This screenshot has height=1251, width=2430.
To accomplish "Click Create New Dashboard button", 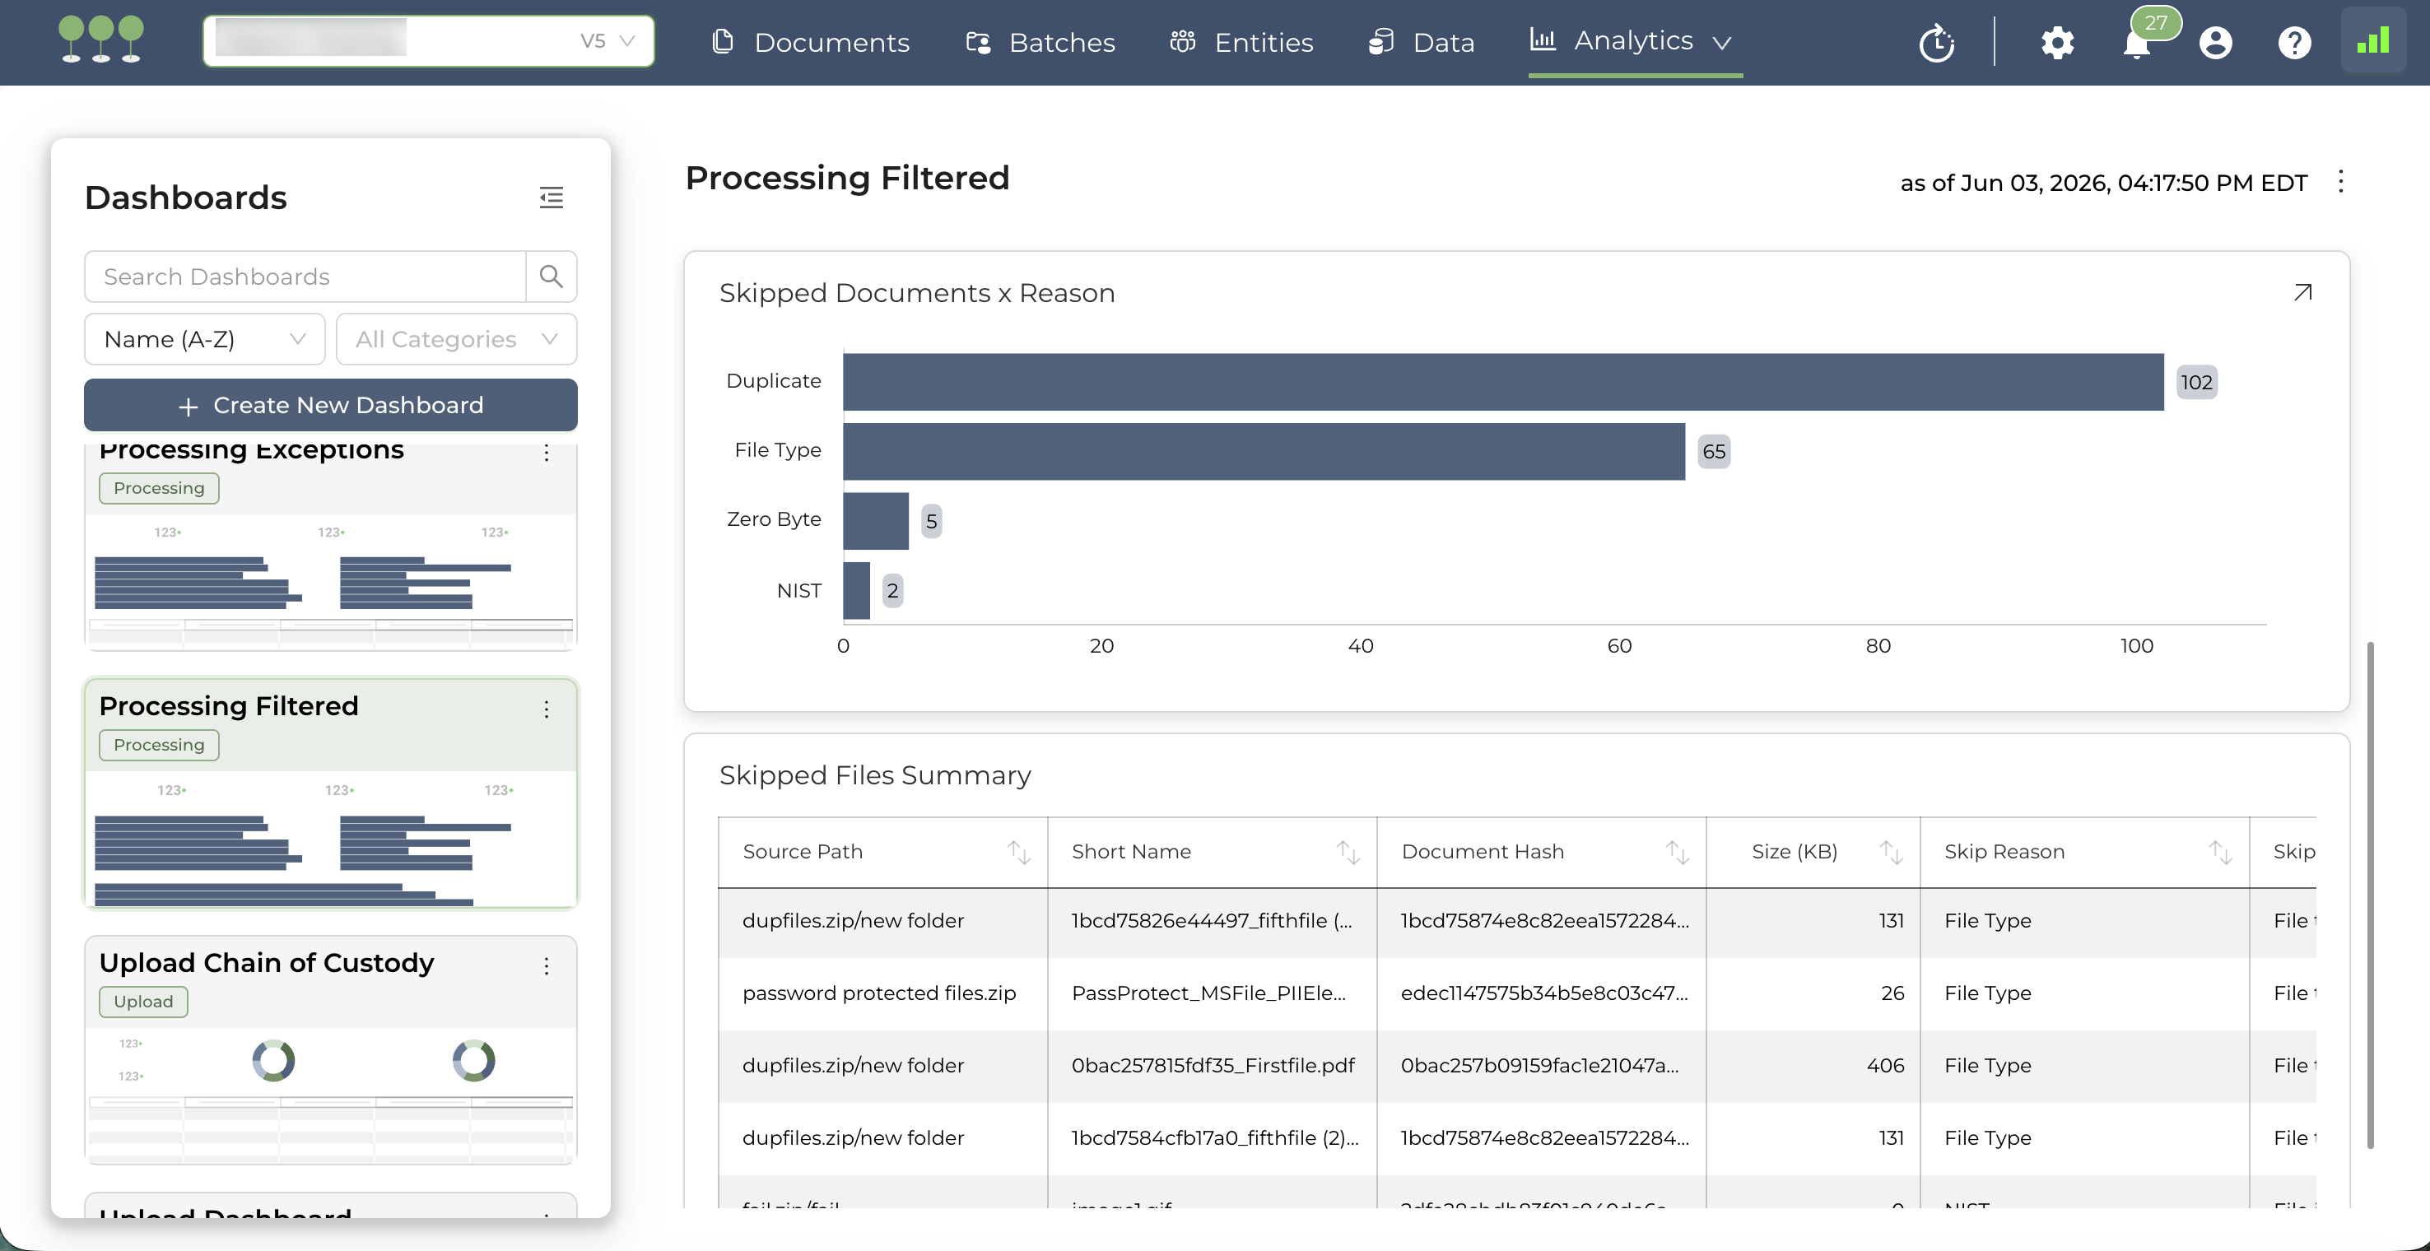I will click(331, 405).
